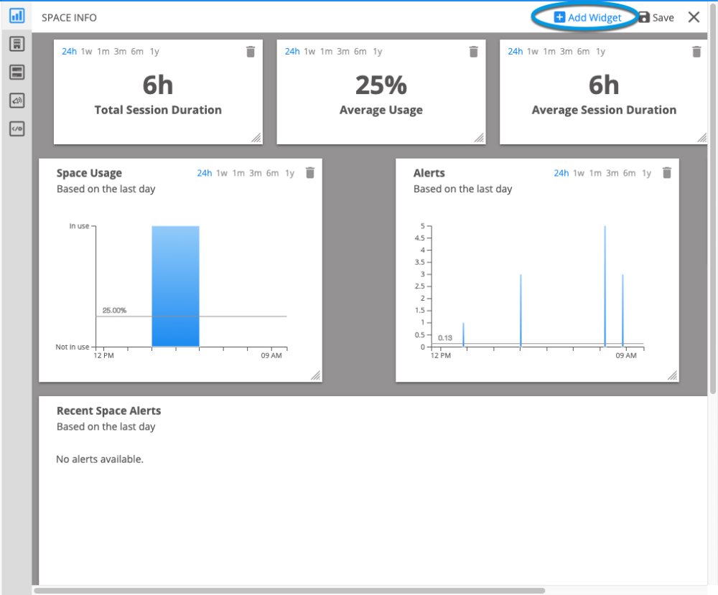Delete the Average Usage widget via trash icon
Screen dimensions: 718x595
pos(473,51)
